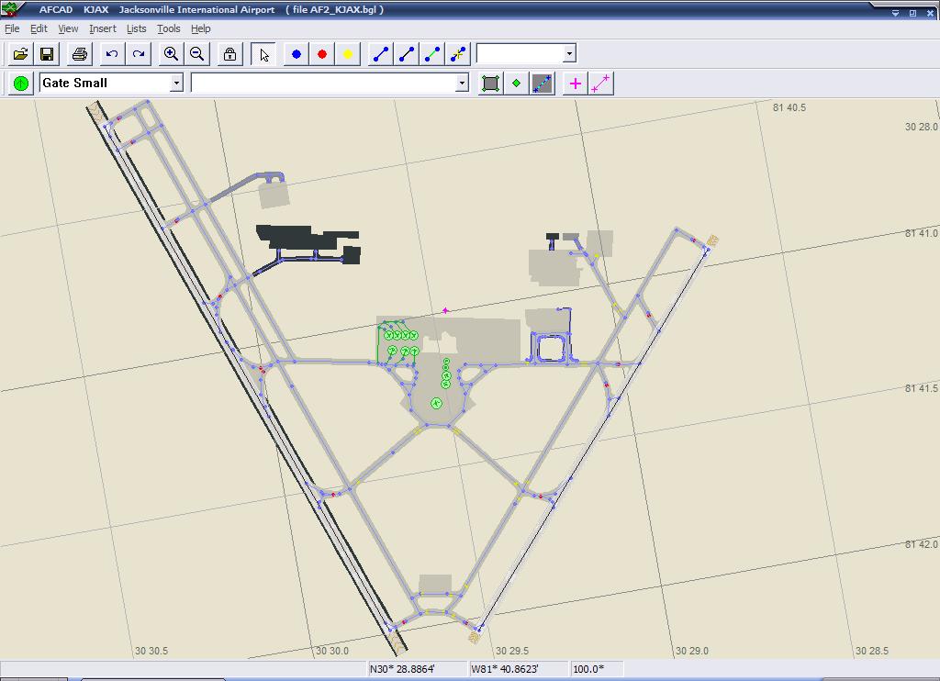Viewport: 940px width, 681px height.
Task: Toggle the taxiway link display button
Action: click(x=543, y=84)
